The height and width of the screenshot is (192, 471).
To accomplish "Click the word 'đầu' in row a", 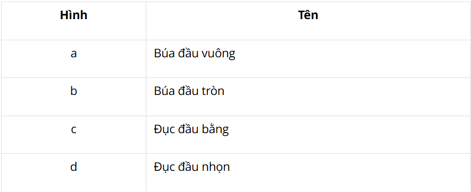I will coord(188,54).
